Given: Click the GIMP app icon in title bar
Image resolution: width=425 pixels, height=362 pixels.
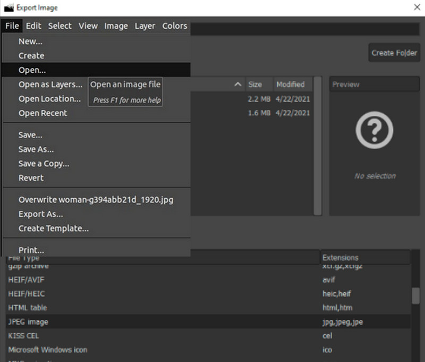Looking at the screenshot, I should 8,8.
